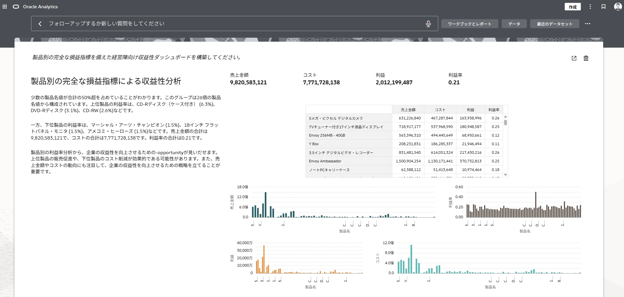Click the 利益率 column header in table
Viewport: 624px width, 297px height.
tap(494, 109)
